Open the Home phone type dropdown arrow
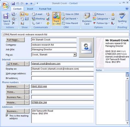130x127 pixels. pyautogui.click(x=27, y=92)
